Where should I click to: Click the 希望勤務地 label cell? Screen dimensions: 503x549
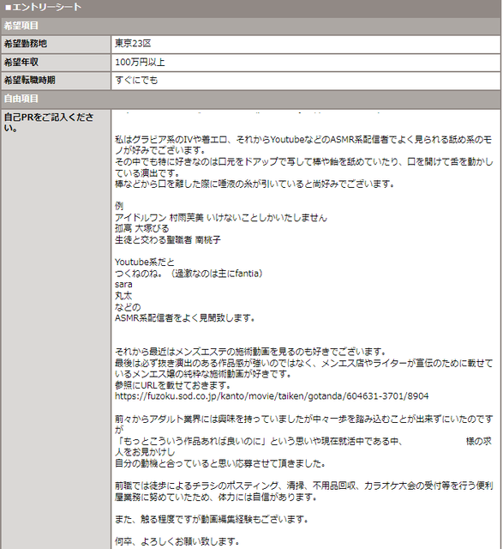click(x=56, y=44)
